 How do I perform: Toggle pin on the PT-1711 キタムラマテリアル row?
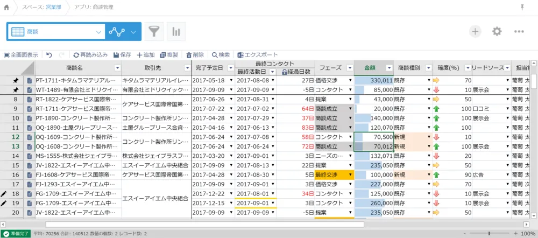click(16, 80)
